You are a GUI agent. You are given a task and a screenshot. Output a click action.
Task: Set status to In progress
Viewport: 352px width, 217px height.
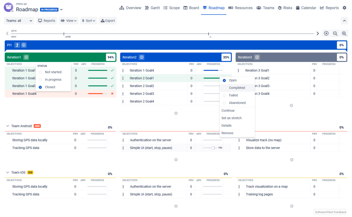click(41, 80)
